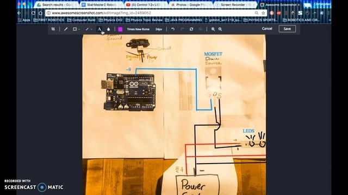
Task: Switch to Screen Recorder tab
Action: (235, 5)
